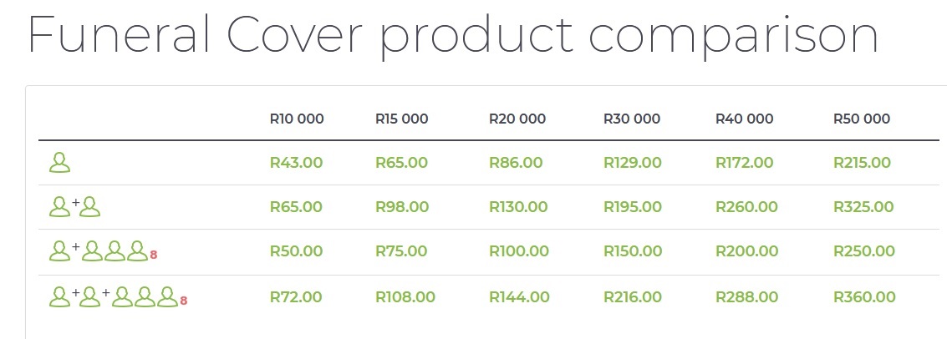Click the single person icon in first row
The width and height of the screenshot is (947, 339).
[59, 163]
